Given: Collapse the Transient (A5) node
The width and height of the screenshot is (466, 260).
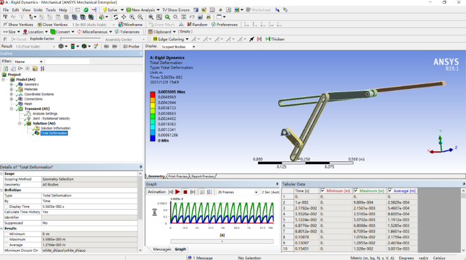Looking at the screenshot, I should pos(11,109).
